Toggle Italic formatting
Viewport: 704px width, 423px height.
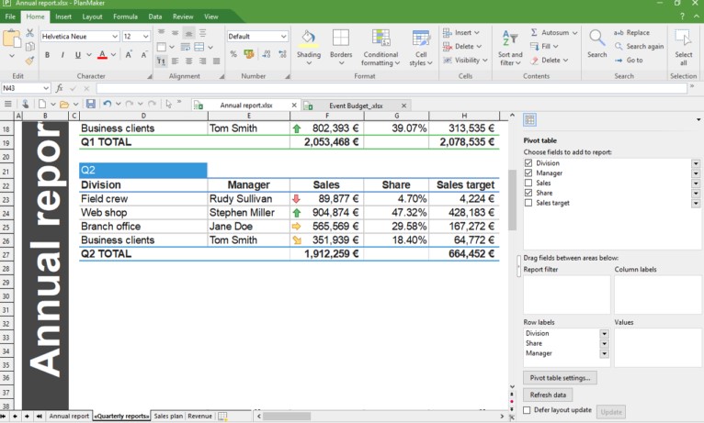(x=62, y=55)
